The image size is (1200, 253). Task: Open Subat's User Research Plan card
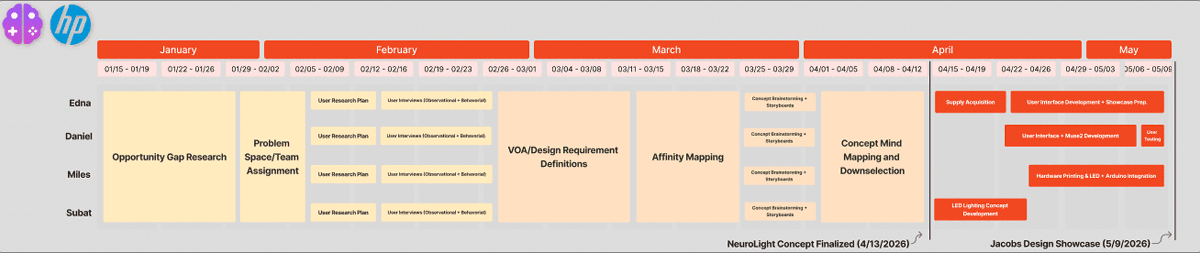[343, 213]
